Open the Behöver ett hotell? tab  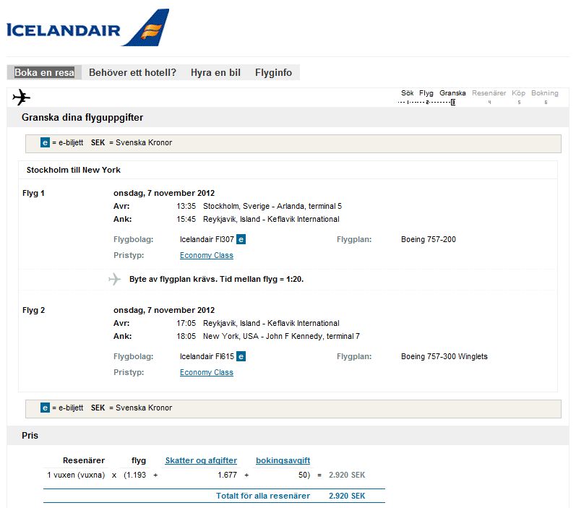tap(132, 72)
